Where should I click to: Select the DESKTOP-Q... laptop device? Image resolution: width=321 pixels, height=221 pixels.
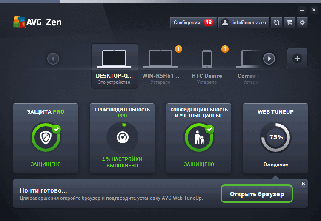click(x=115, y=66)
